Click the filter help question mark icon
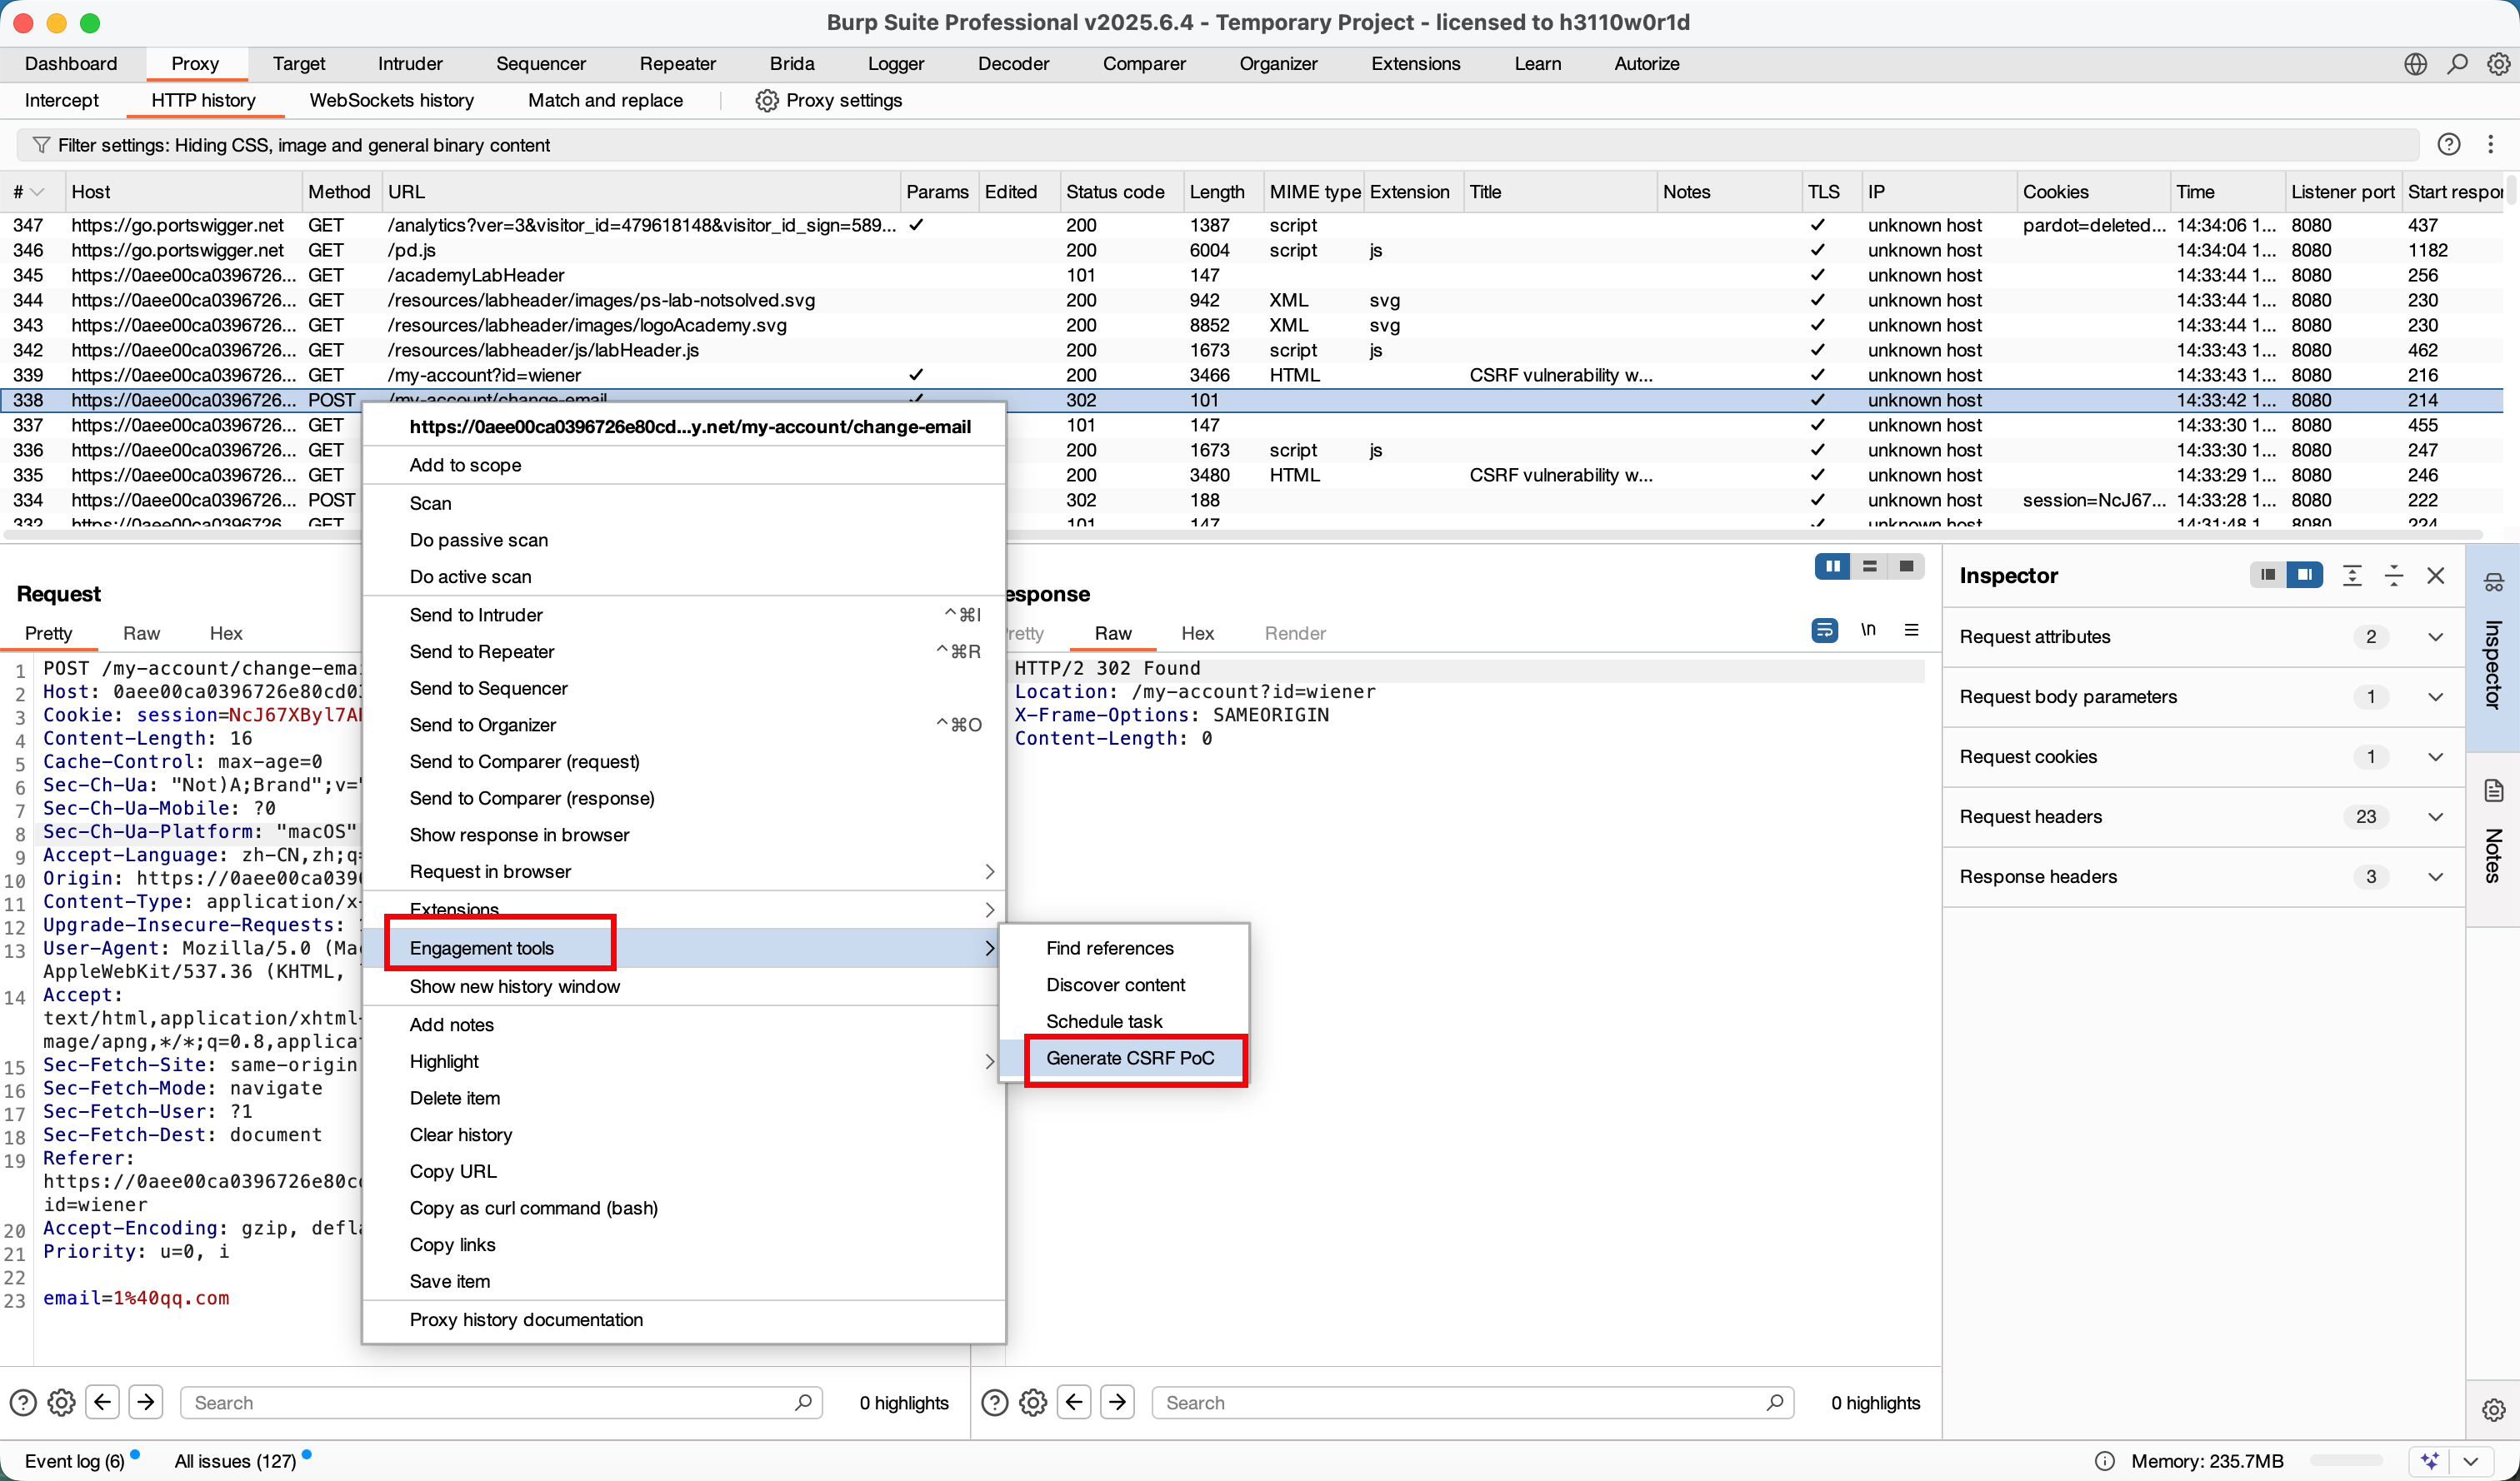Screen dimensions: 2520x1481 tap(2448, 145)
